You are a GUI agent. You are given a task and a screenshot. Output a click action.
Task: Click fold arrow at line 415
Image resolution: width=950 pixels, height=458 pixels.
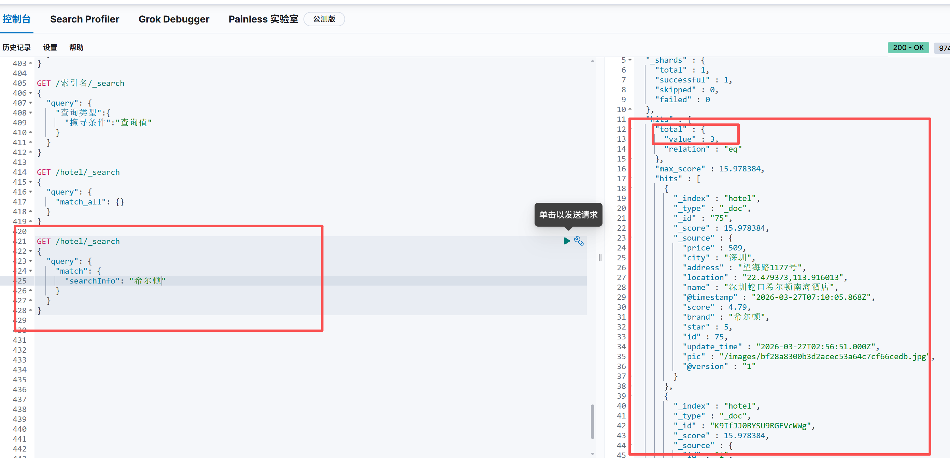31,182
